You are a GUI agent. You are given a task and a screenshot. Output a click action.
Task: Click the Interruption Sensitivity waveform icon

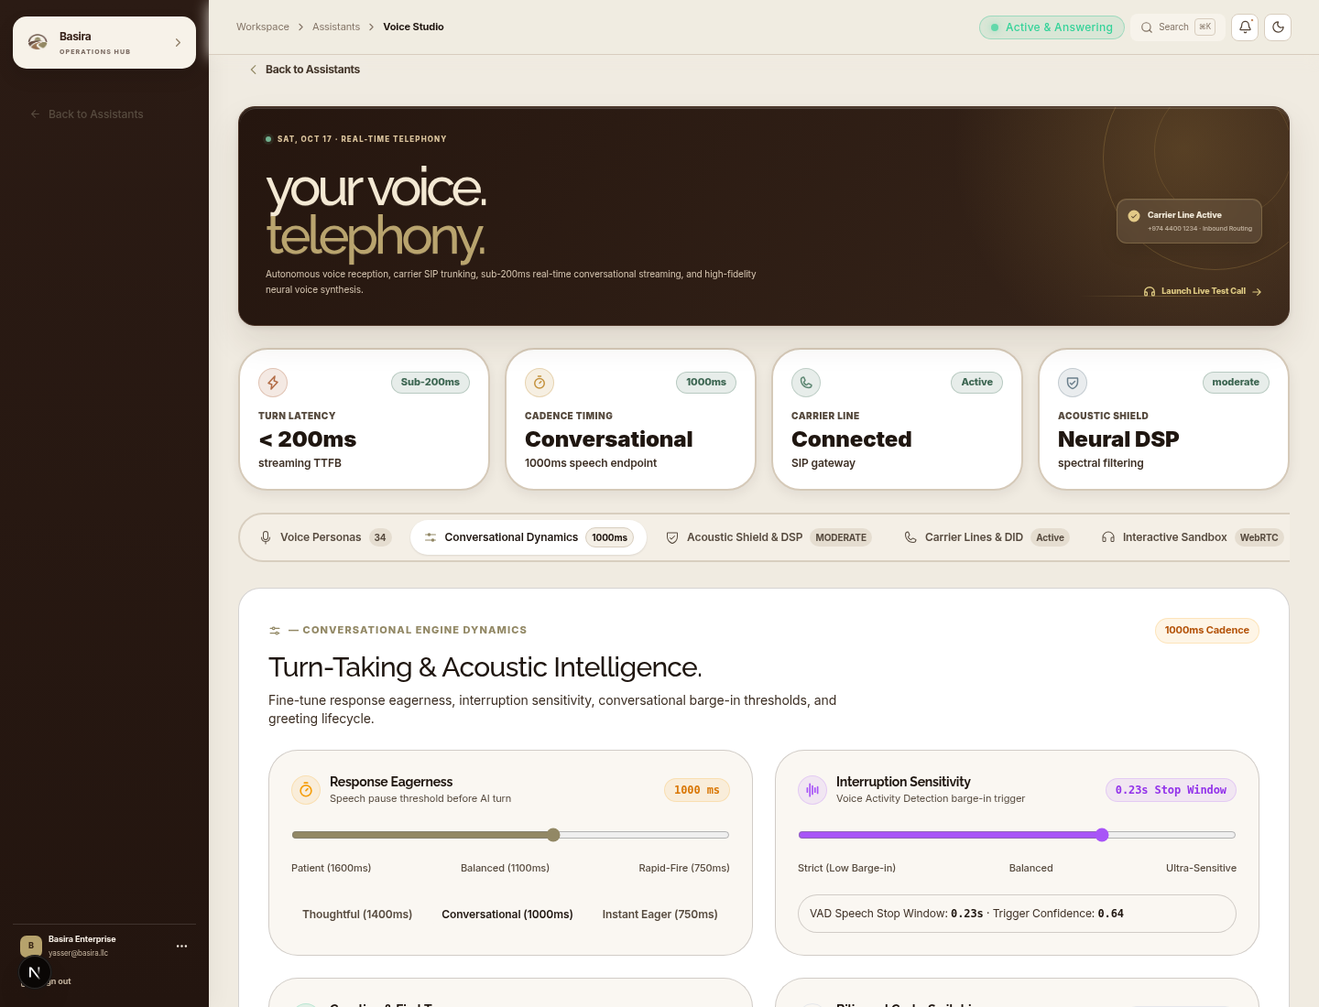pos(812,790)
